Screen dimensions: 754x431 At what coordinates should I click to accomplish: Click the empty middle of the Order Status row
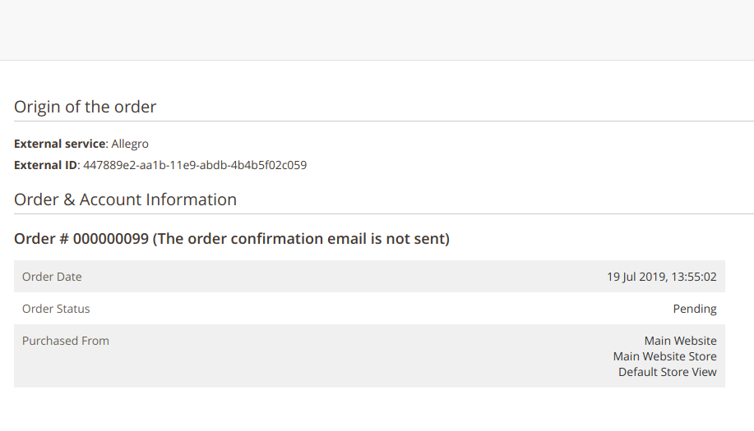[x=370, y=309]
